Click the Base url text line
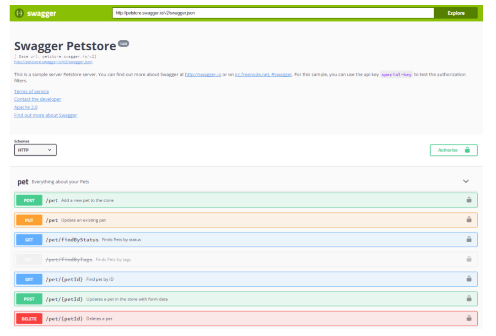 (x=55, y=56)
